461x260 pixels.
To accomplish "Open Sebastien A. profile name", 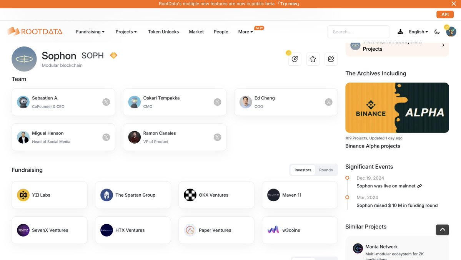I will pyautogui.click(x=45, y=98).
